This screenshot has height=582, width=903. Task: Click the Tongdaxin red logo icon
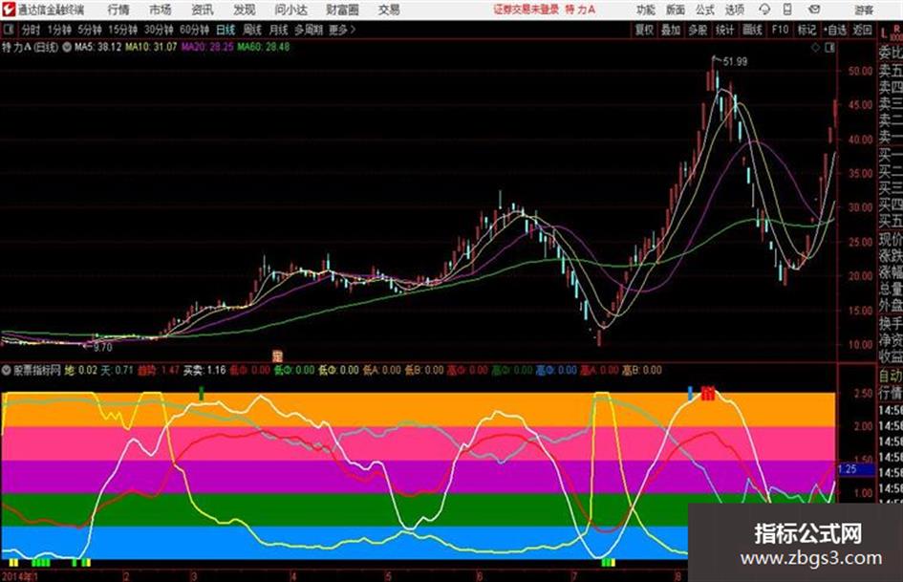tap(9, 10)
